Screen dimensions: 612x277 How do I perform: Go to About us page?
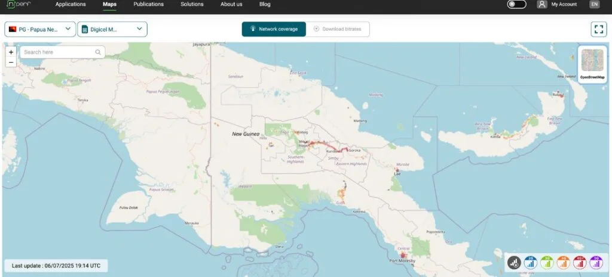231,4
